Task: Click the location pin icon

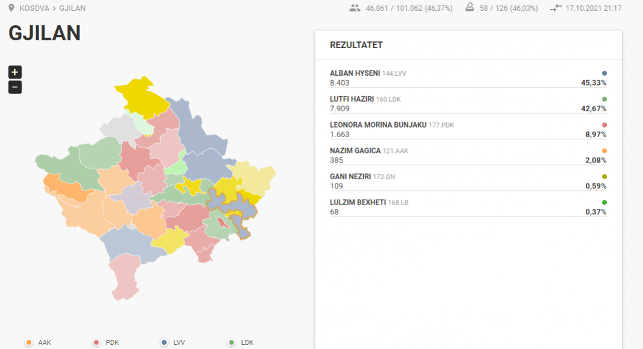Action: [x=11, y=8]
